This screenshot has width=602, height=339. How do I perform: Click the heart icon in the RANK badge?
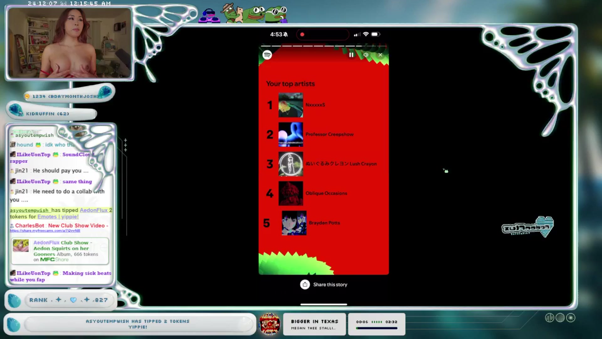coord(73,300)
